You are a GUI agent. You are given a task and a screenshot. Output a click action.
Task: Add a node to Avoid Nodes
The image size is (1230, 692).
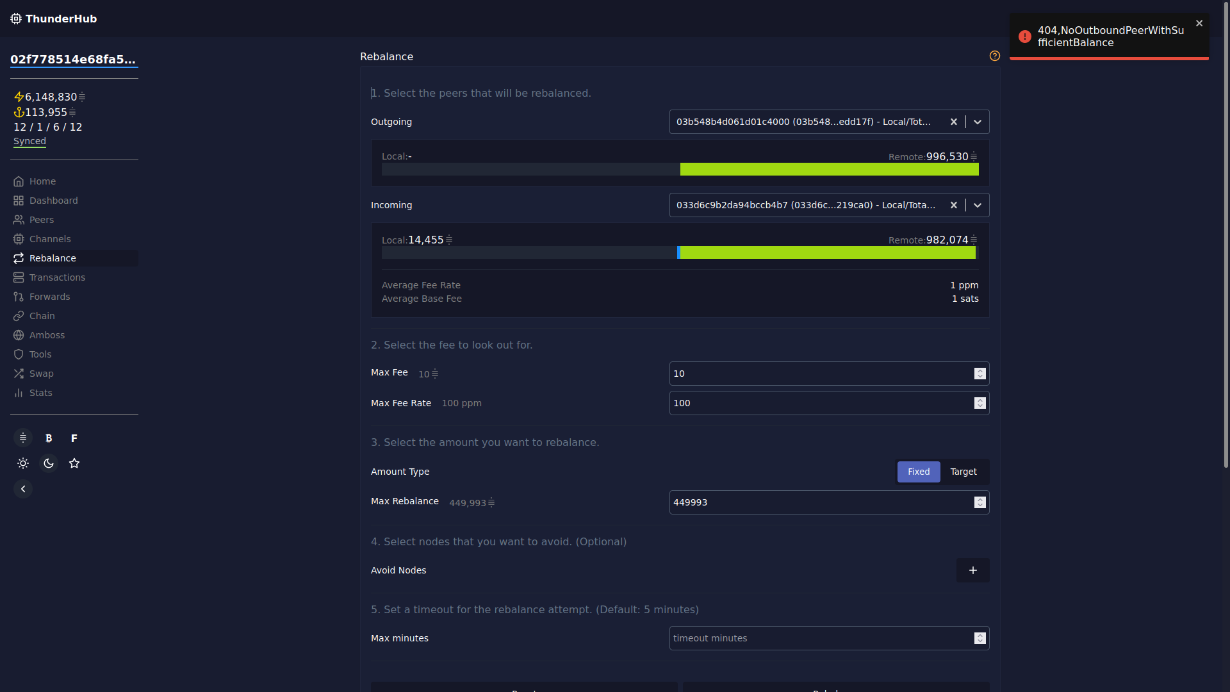[972, 570]
